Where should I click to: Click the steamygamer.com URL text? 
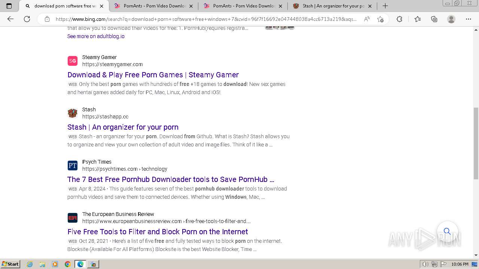pyautogui.click(x=113, y=64)
